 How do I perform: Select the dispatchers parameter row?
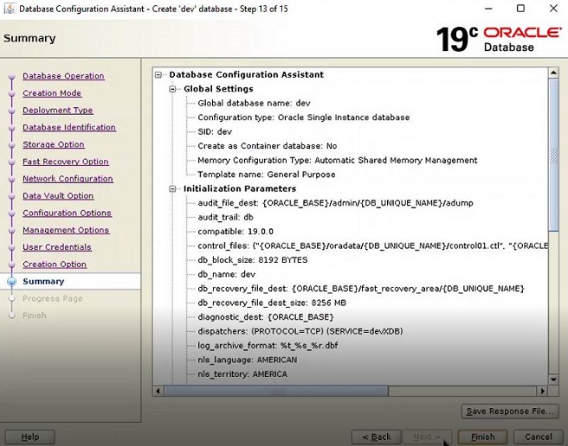300,331
